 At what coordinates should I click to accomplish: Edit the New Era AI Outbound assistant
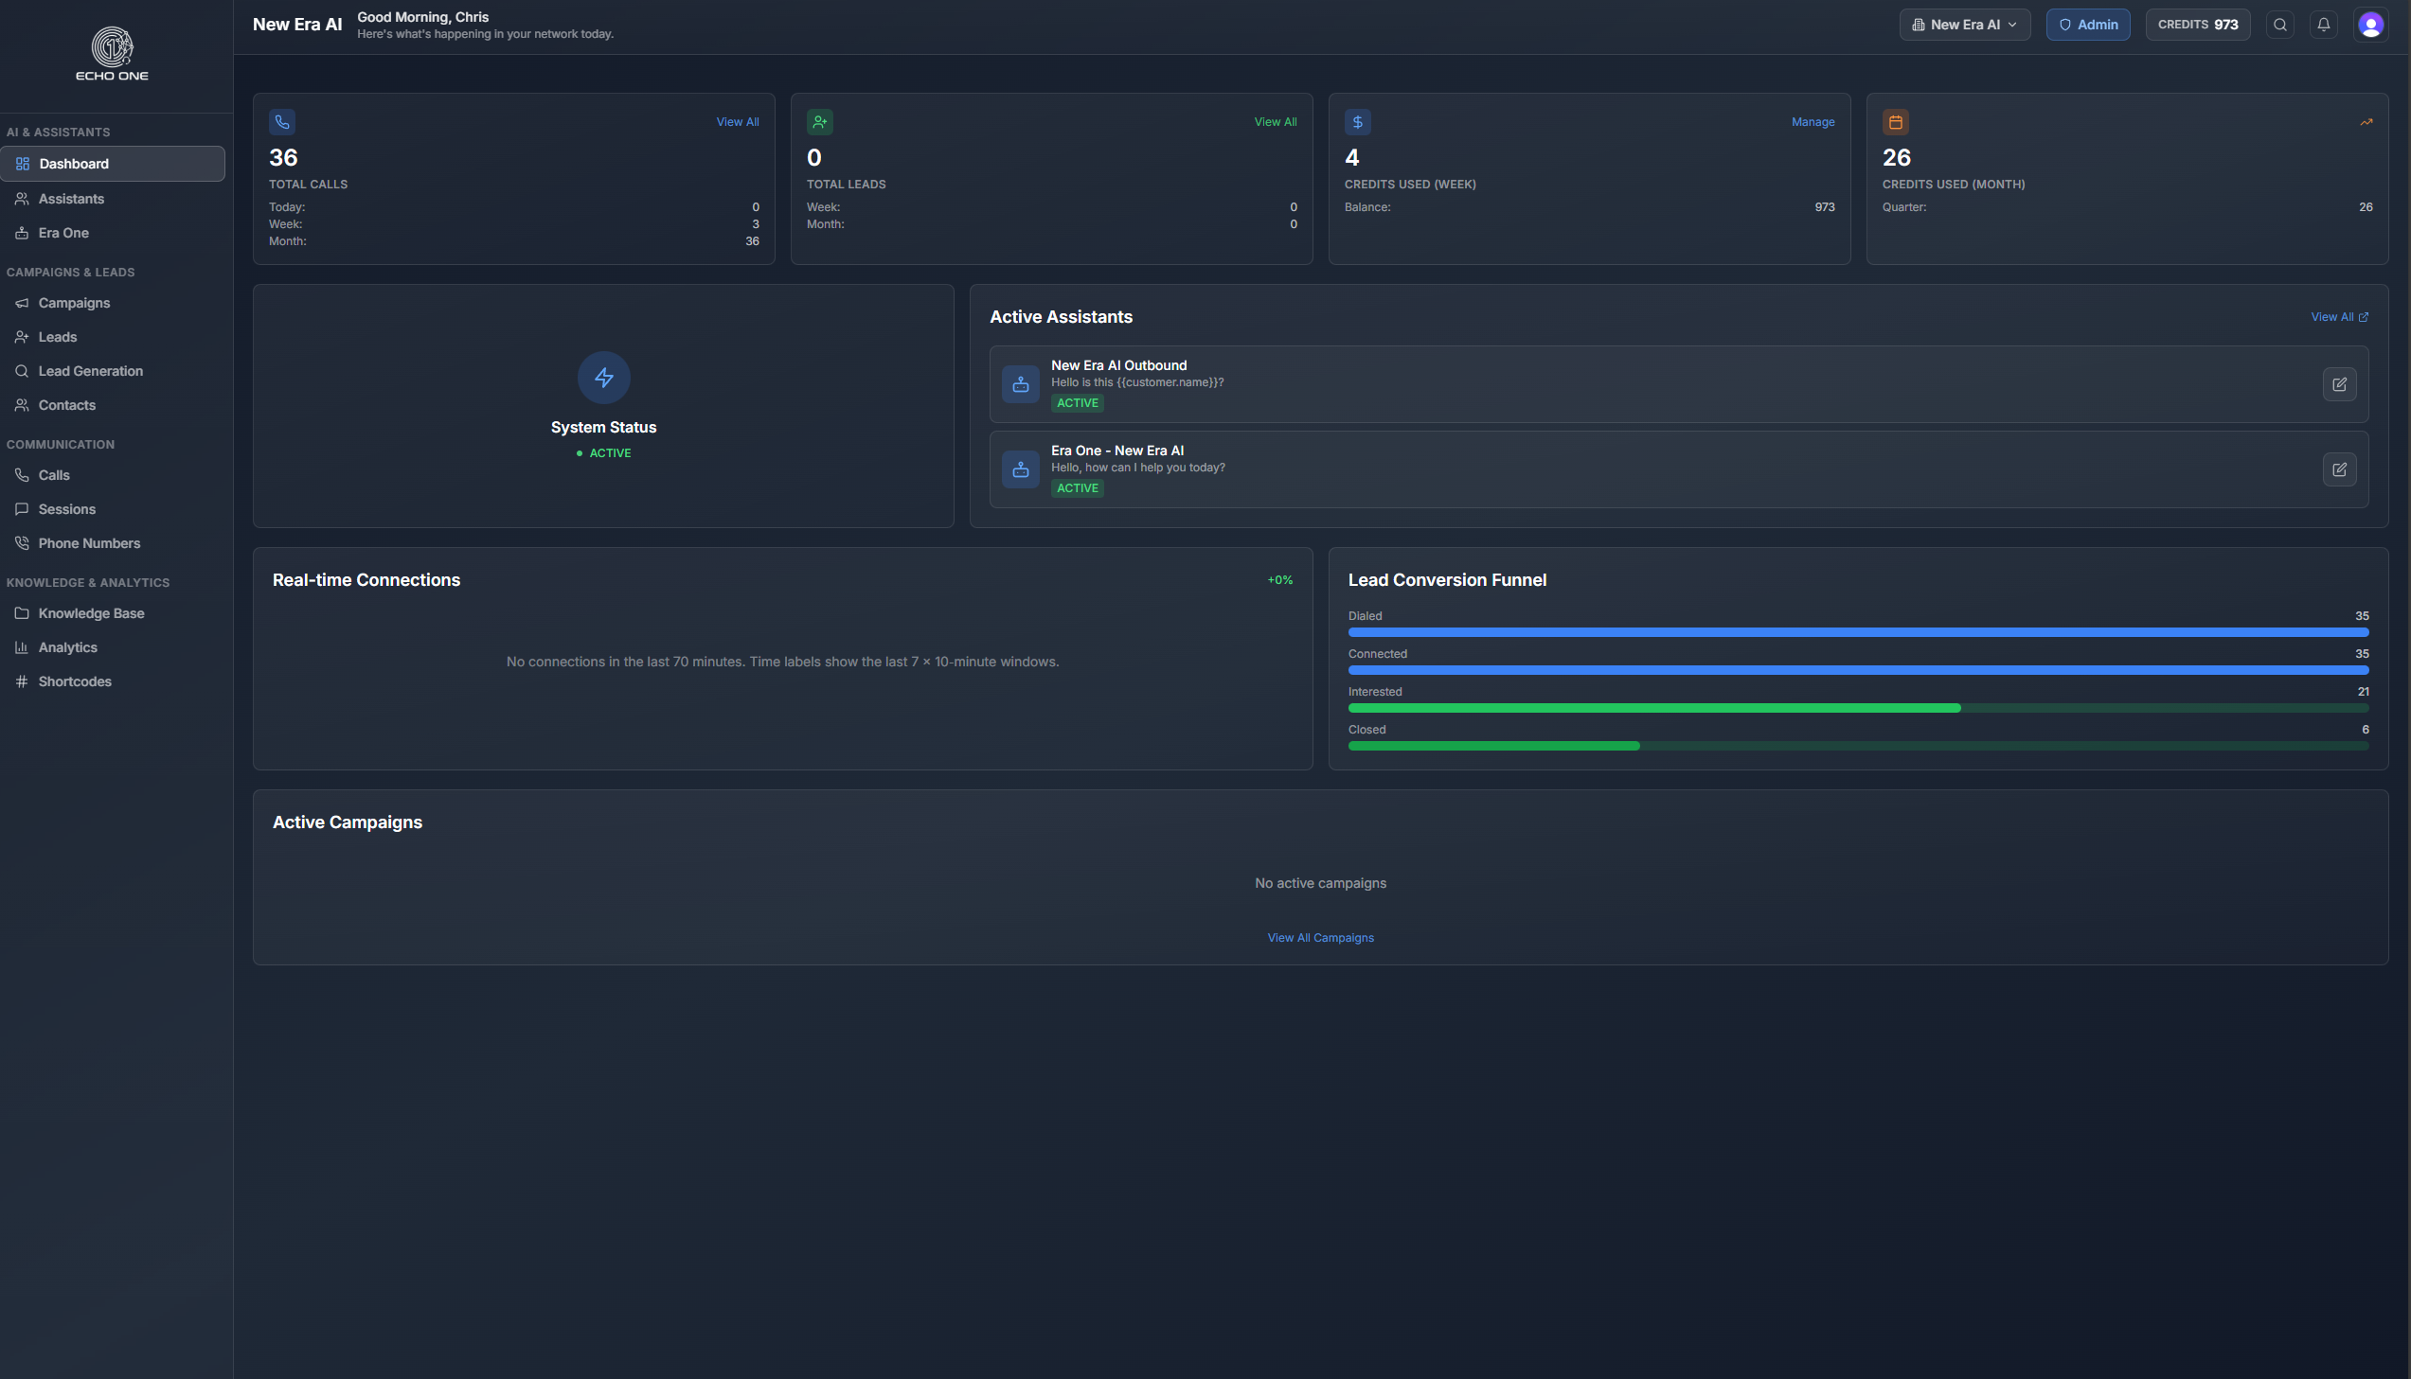point(2339,384)
